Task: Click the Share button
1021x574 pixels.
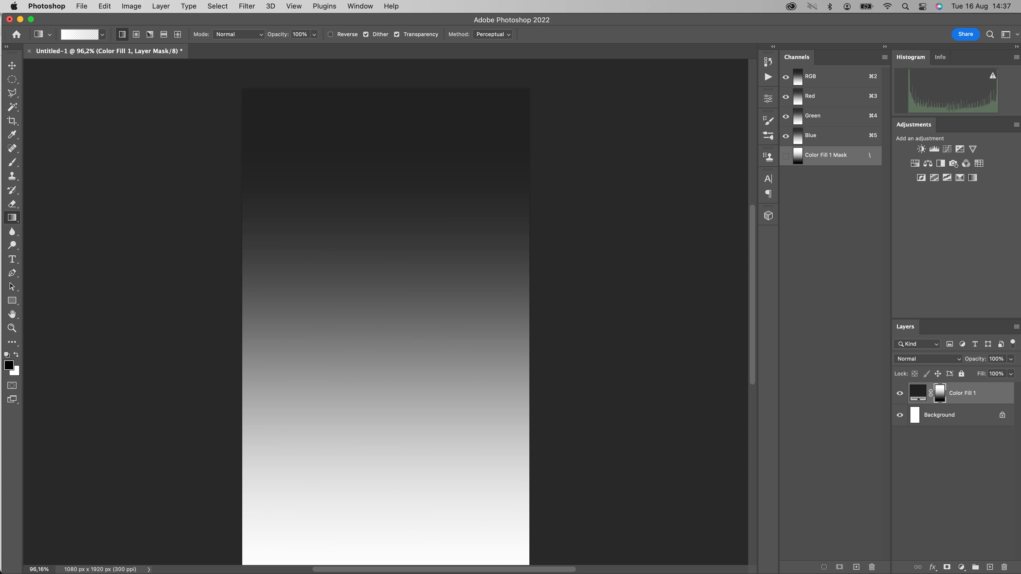Action: [965, 34]
